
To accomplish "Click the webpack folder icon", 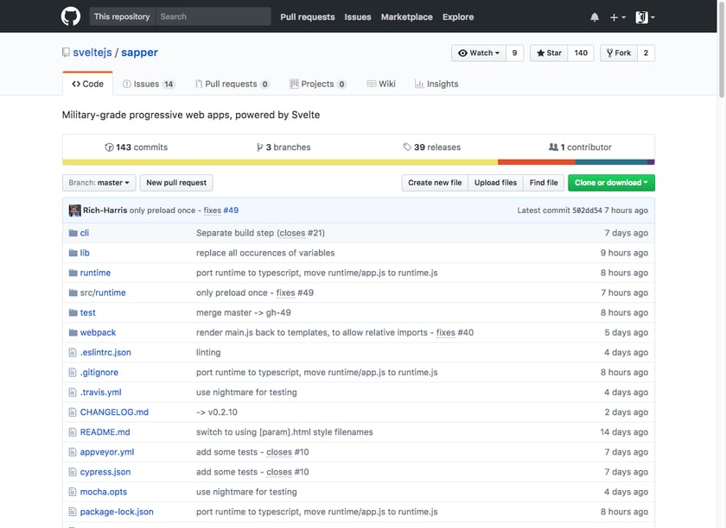I will [73, 332].
